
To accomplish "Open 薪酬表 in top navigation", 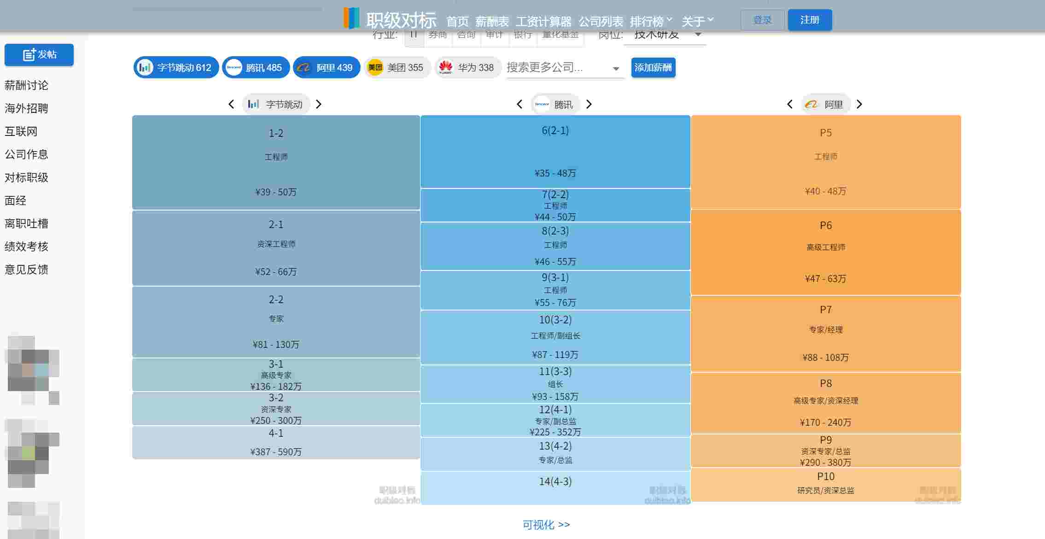I will click(x=492, y=21).
